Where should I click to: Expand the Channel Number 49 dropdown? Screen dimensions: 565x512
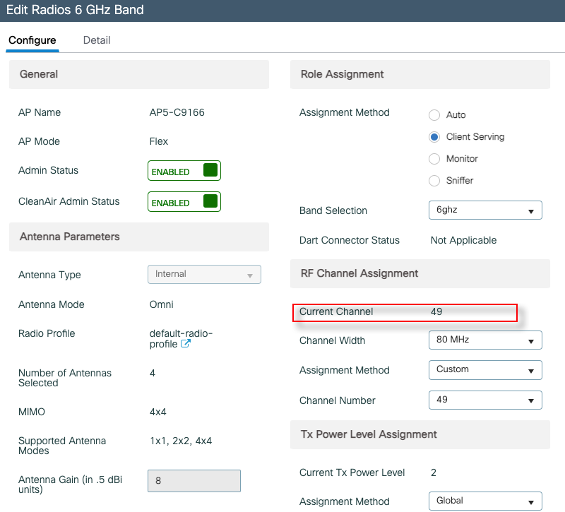point(485,400)
